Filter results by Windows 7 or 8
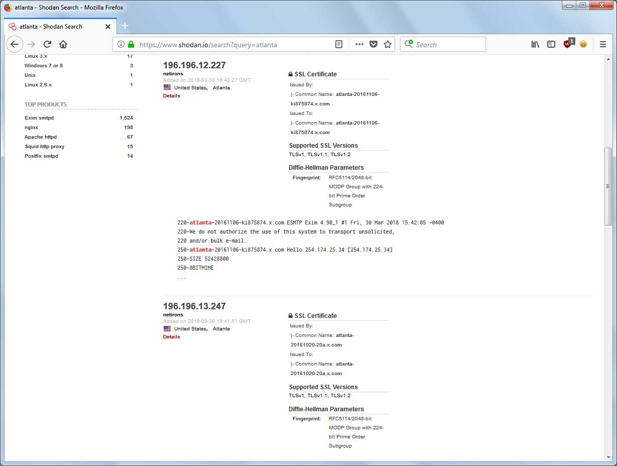617x466 pixels. pyautogui.click(x=44, y=65)
